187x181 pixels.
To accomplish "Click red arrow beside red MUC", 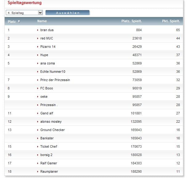I will click(x=38, y=39).
